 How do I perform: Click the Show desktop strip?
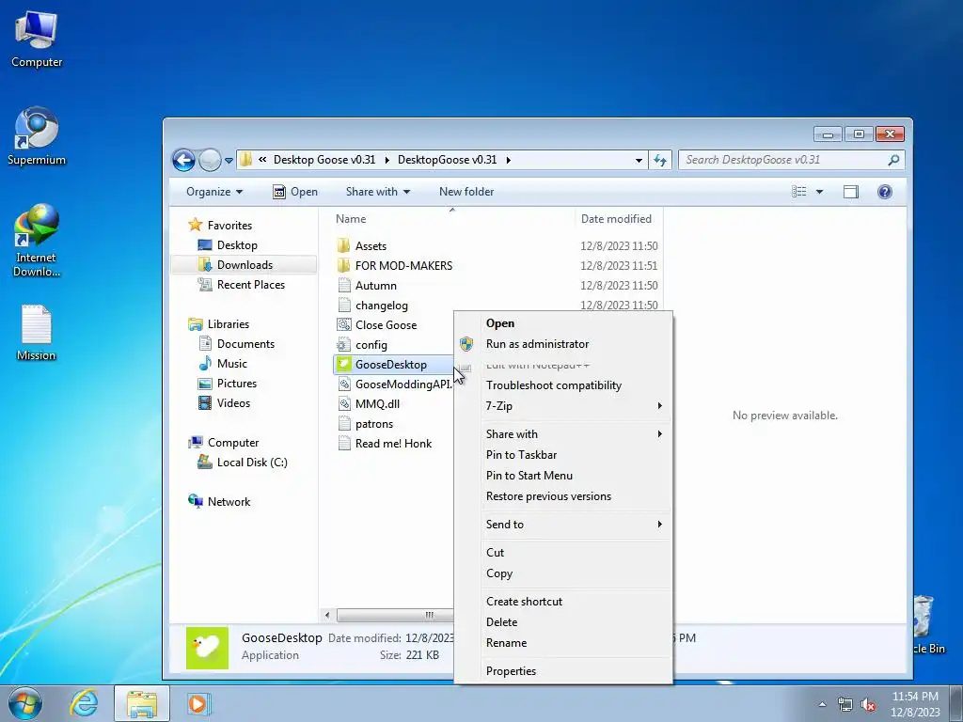click(x=955, y=703)
